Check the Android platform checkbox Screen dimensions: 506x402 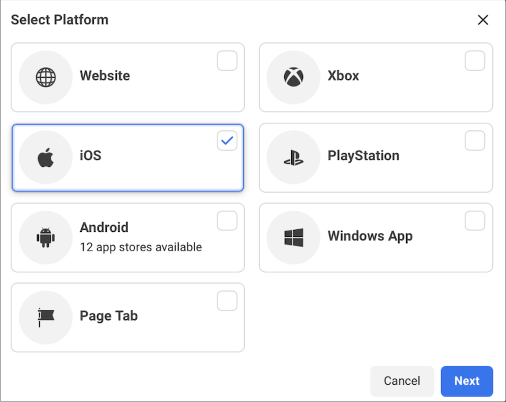pos(227,221)
